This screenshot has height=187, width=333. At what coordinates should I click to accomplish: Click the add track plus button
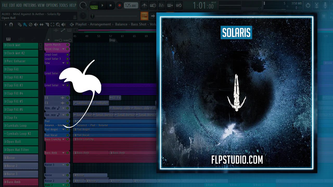click(48, 40)
